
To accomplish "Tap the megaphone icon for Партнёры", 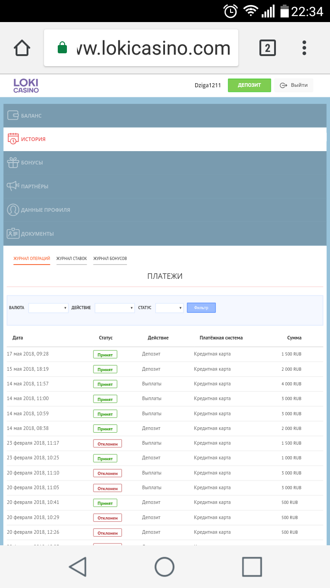I will (13, 186).
